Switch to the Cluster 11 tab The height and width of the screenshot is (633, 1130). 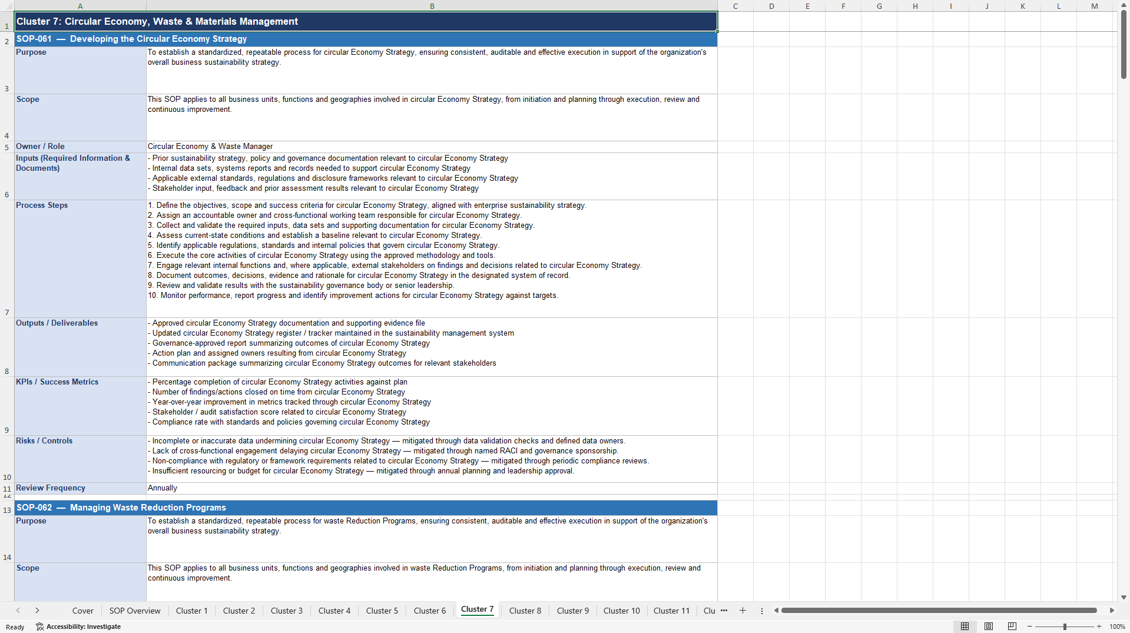pyautogui.click(x=671, y=611)
